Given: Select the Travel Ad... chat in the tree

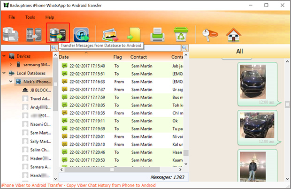Looking at the screenshot, I should [40, 98].
